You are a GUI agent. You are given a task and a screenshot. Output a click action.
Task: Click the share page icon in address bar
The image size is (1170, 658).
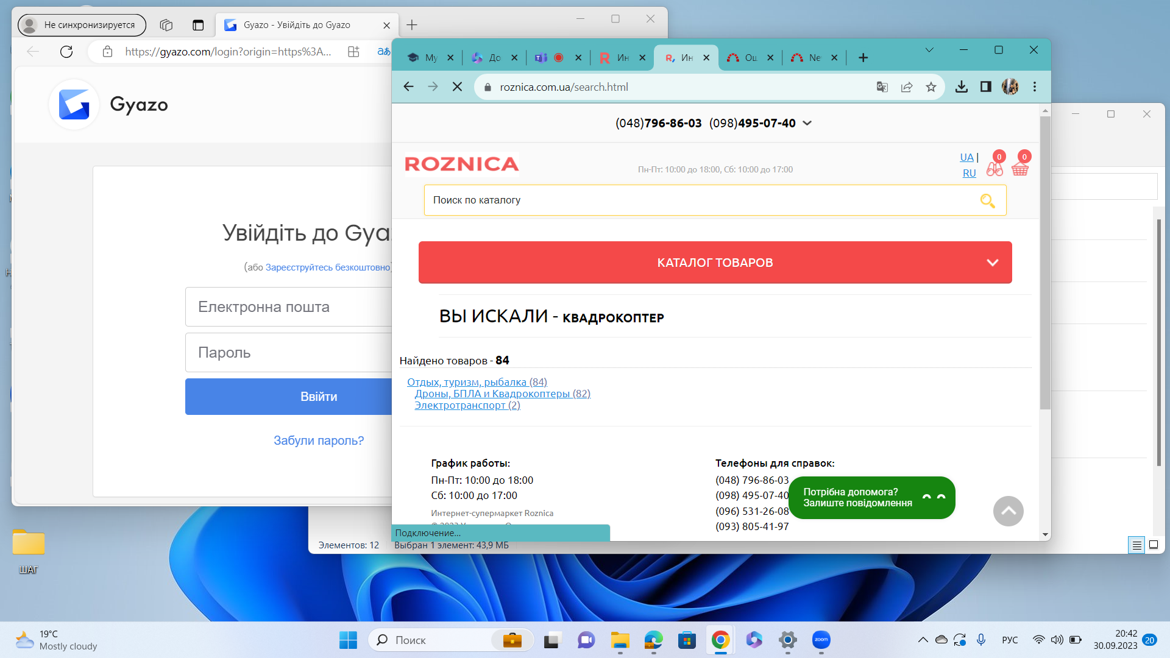[907, 87]
